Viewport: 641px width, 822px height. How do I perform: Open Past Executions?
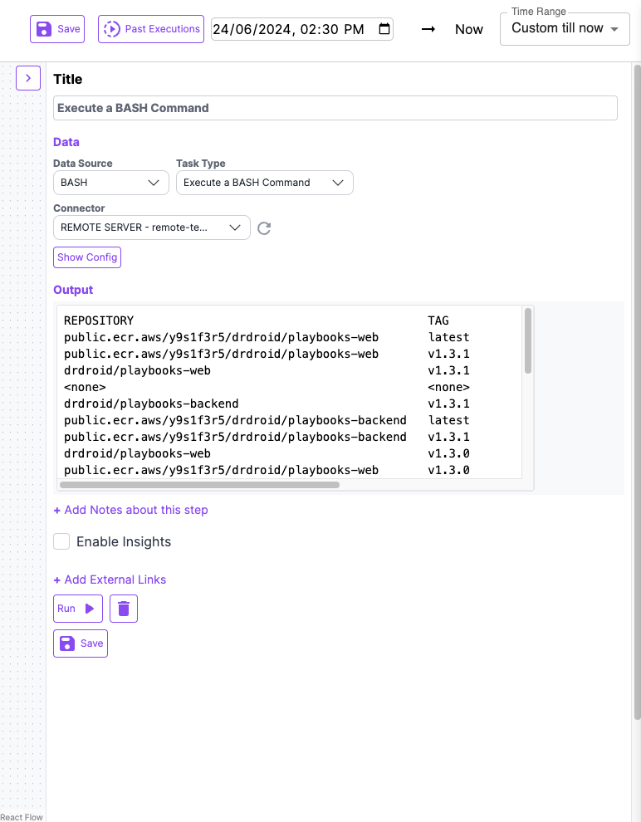(151, 29)
